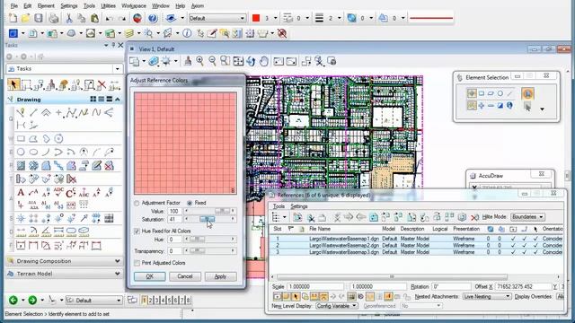Click the Saturation value field showing 41
The width and height of the screenshot is (575, 323).
pyautogui.click(x=174, y=219)
